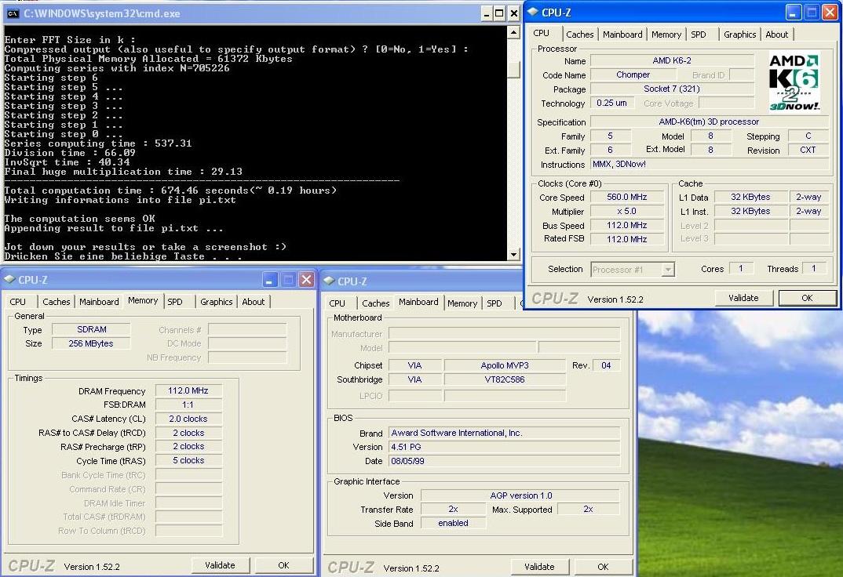The image size is (843, 577).
Task: Click the Cycle Time value 5 clocks
Action: click(188, 460)
